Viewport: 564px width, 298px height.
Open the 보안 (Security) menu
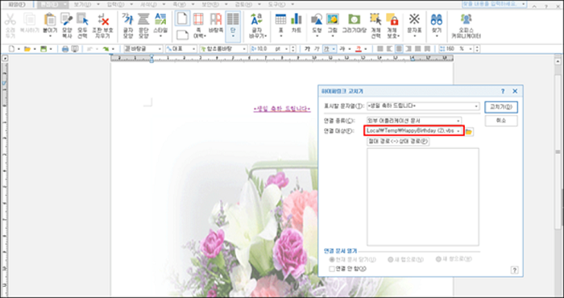211,4
